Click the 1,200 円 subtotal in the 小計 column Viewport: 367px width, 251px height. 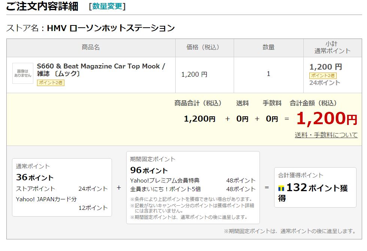coord(325,67)
